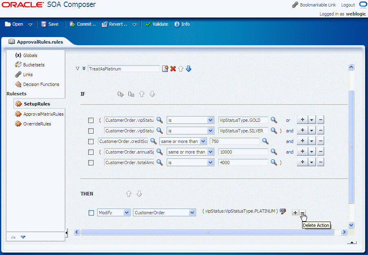Save the rules dictionary
368x255 pixels.
50,24
